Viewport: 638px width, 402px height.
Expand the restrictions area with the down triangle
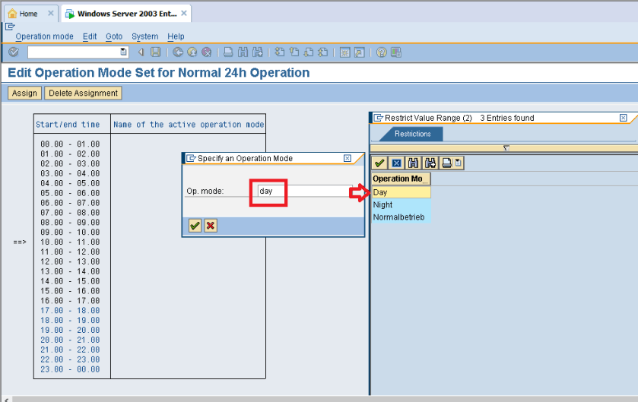pos(506,148)
